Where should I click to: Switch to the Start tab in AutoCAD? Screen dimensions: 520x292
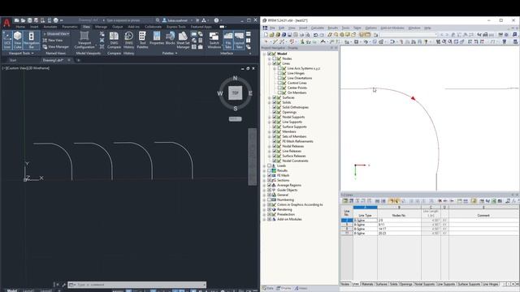(13, 60)
